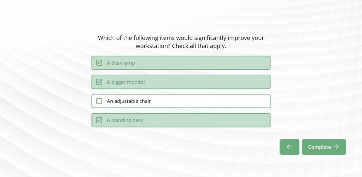This screenshot has width=362, height=177.
Task: Uncheck the 'A standing desk' checkbox
Action: pyautogui.click(x=99, y=120)
